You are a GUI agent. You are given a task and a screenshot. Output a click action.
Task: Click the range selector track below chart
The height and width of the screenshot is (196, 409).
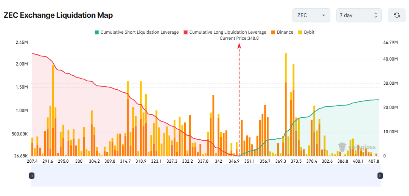click(206, 176)
